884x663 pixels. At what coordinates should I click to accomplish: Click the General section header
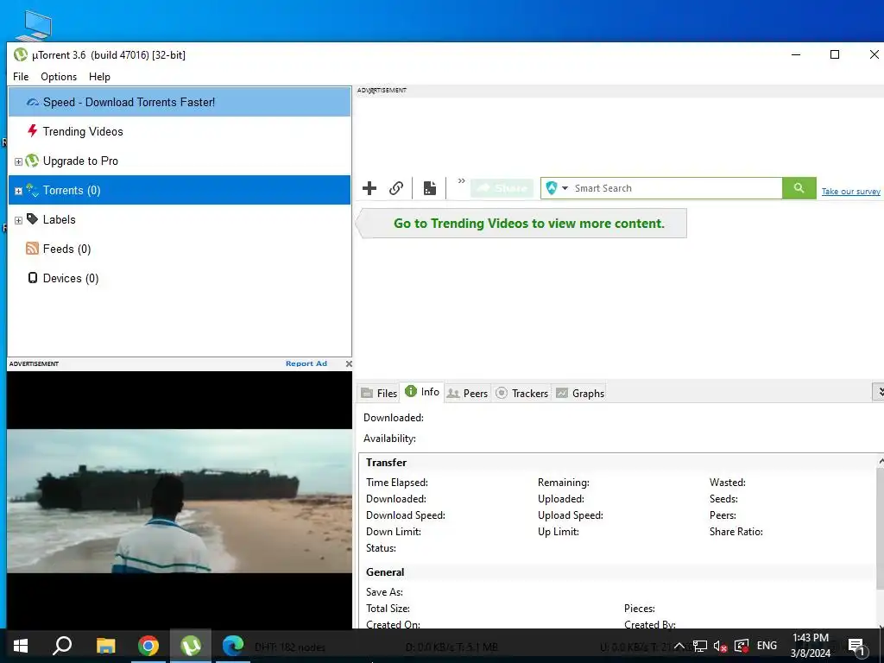(x=385, y=572)
